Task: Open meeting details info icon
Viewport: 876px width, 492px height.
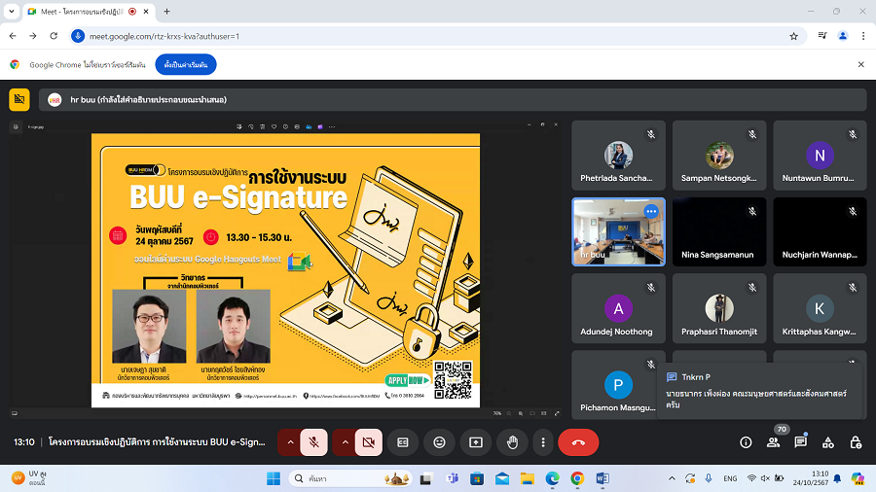Action: click(x=746, y=442)
